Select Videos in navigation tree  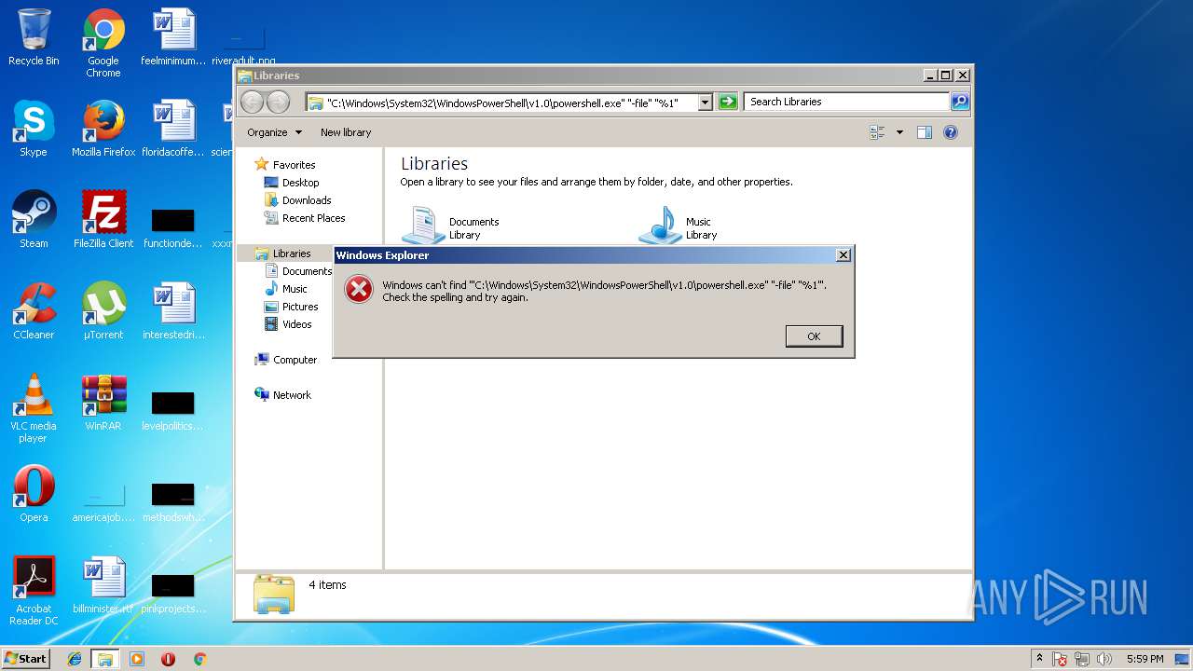pyautogui.click(x=288, y=324)
